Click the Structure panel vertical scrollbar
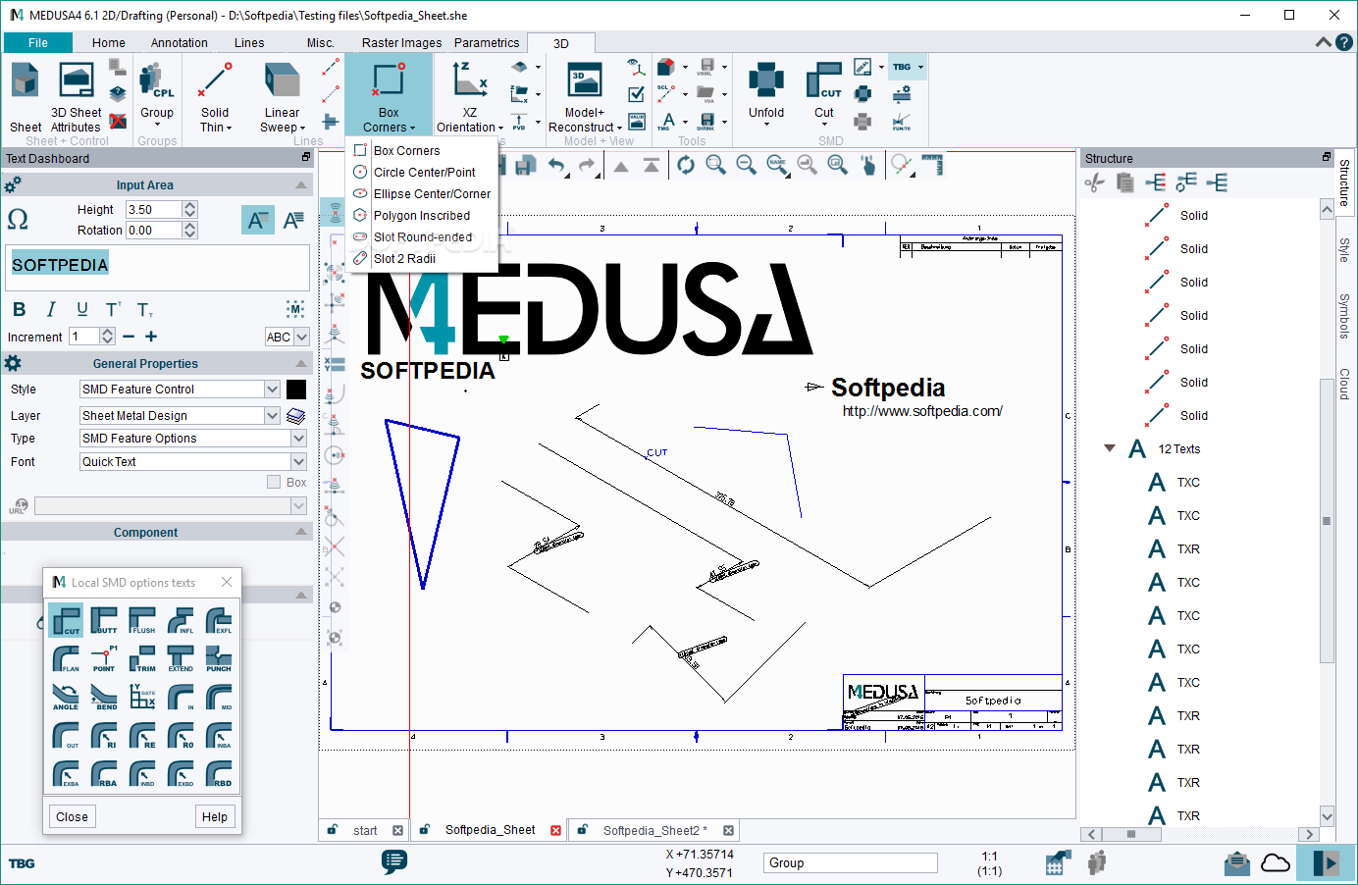The width and height of the screenshot is (1358, 885). 1327,520
